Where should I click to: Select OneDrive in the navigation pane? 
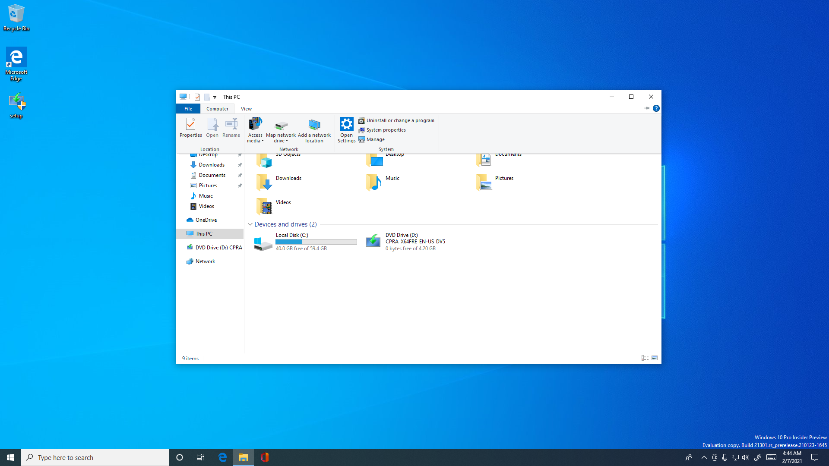[206, 220]
